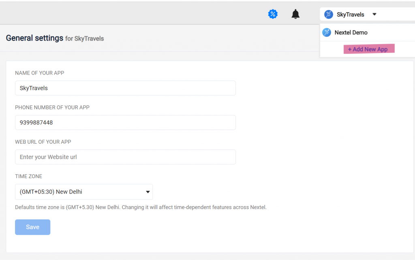415x260 pixels.
Task: Collapse the SkyTravels app switcher arrow
Action: pyautogui.click(x=374, y=14)
